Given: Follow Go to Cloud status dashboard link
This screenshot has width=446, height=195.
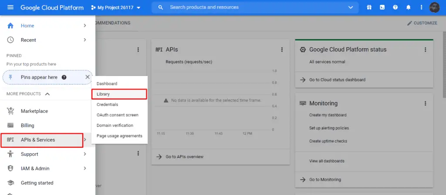Looking at the screenshot, I should [338, 80].
